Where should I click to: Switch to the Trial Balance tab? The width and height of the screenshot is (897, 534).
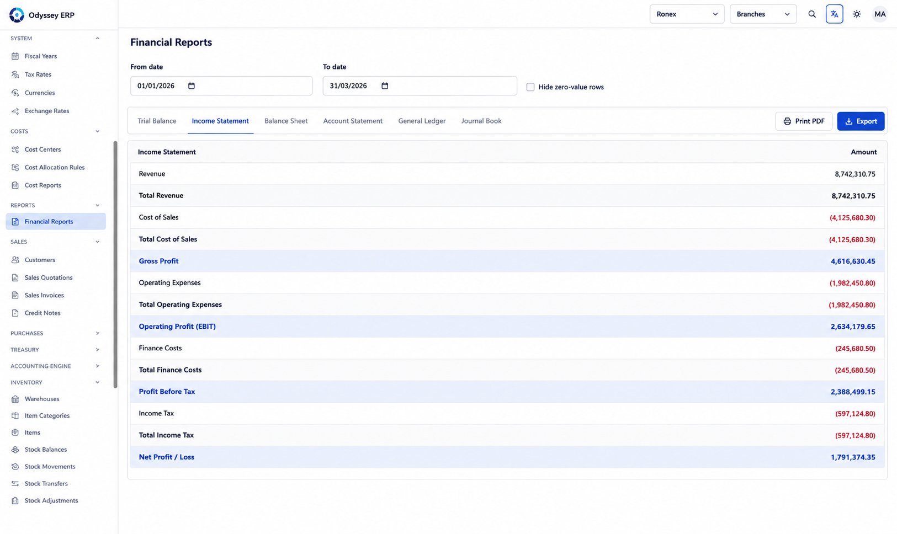tap(157, 121)
